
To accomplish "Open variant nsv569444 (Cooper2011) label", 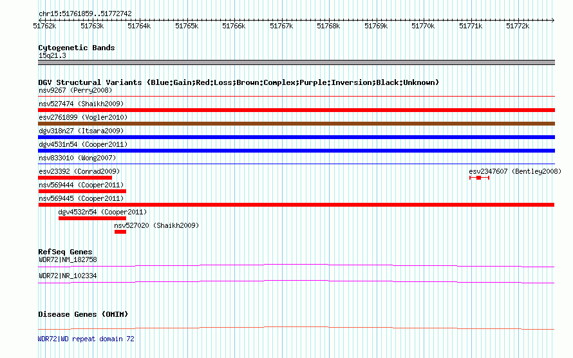I will click(x=81, y=185).
